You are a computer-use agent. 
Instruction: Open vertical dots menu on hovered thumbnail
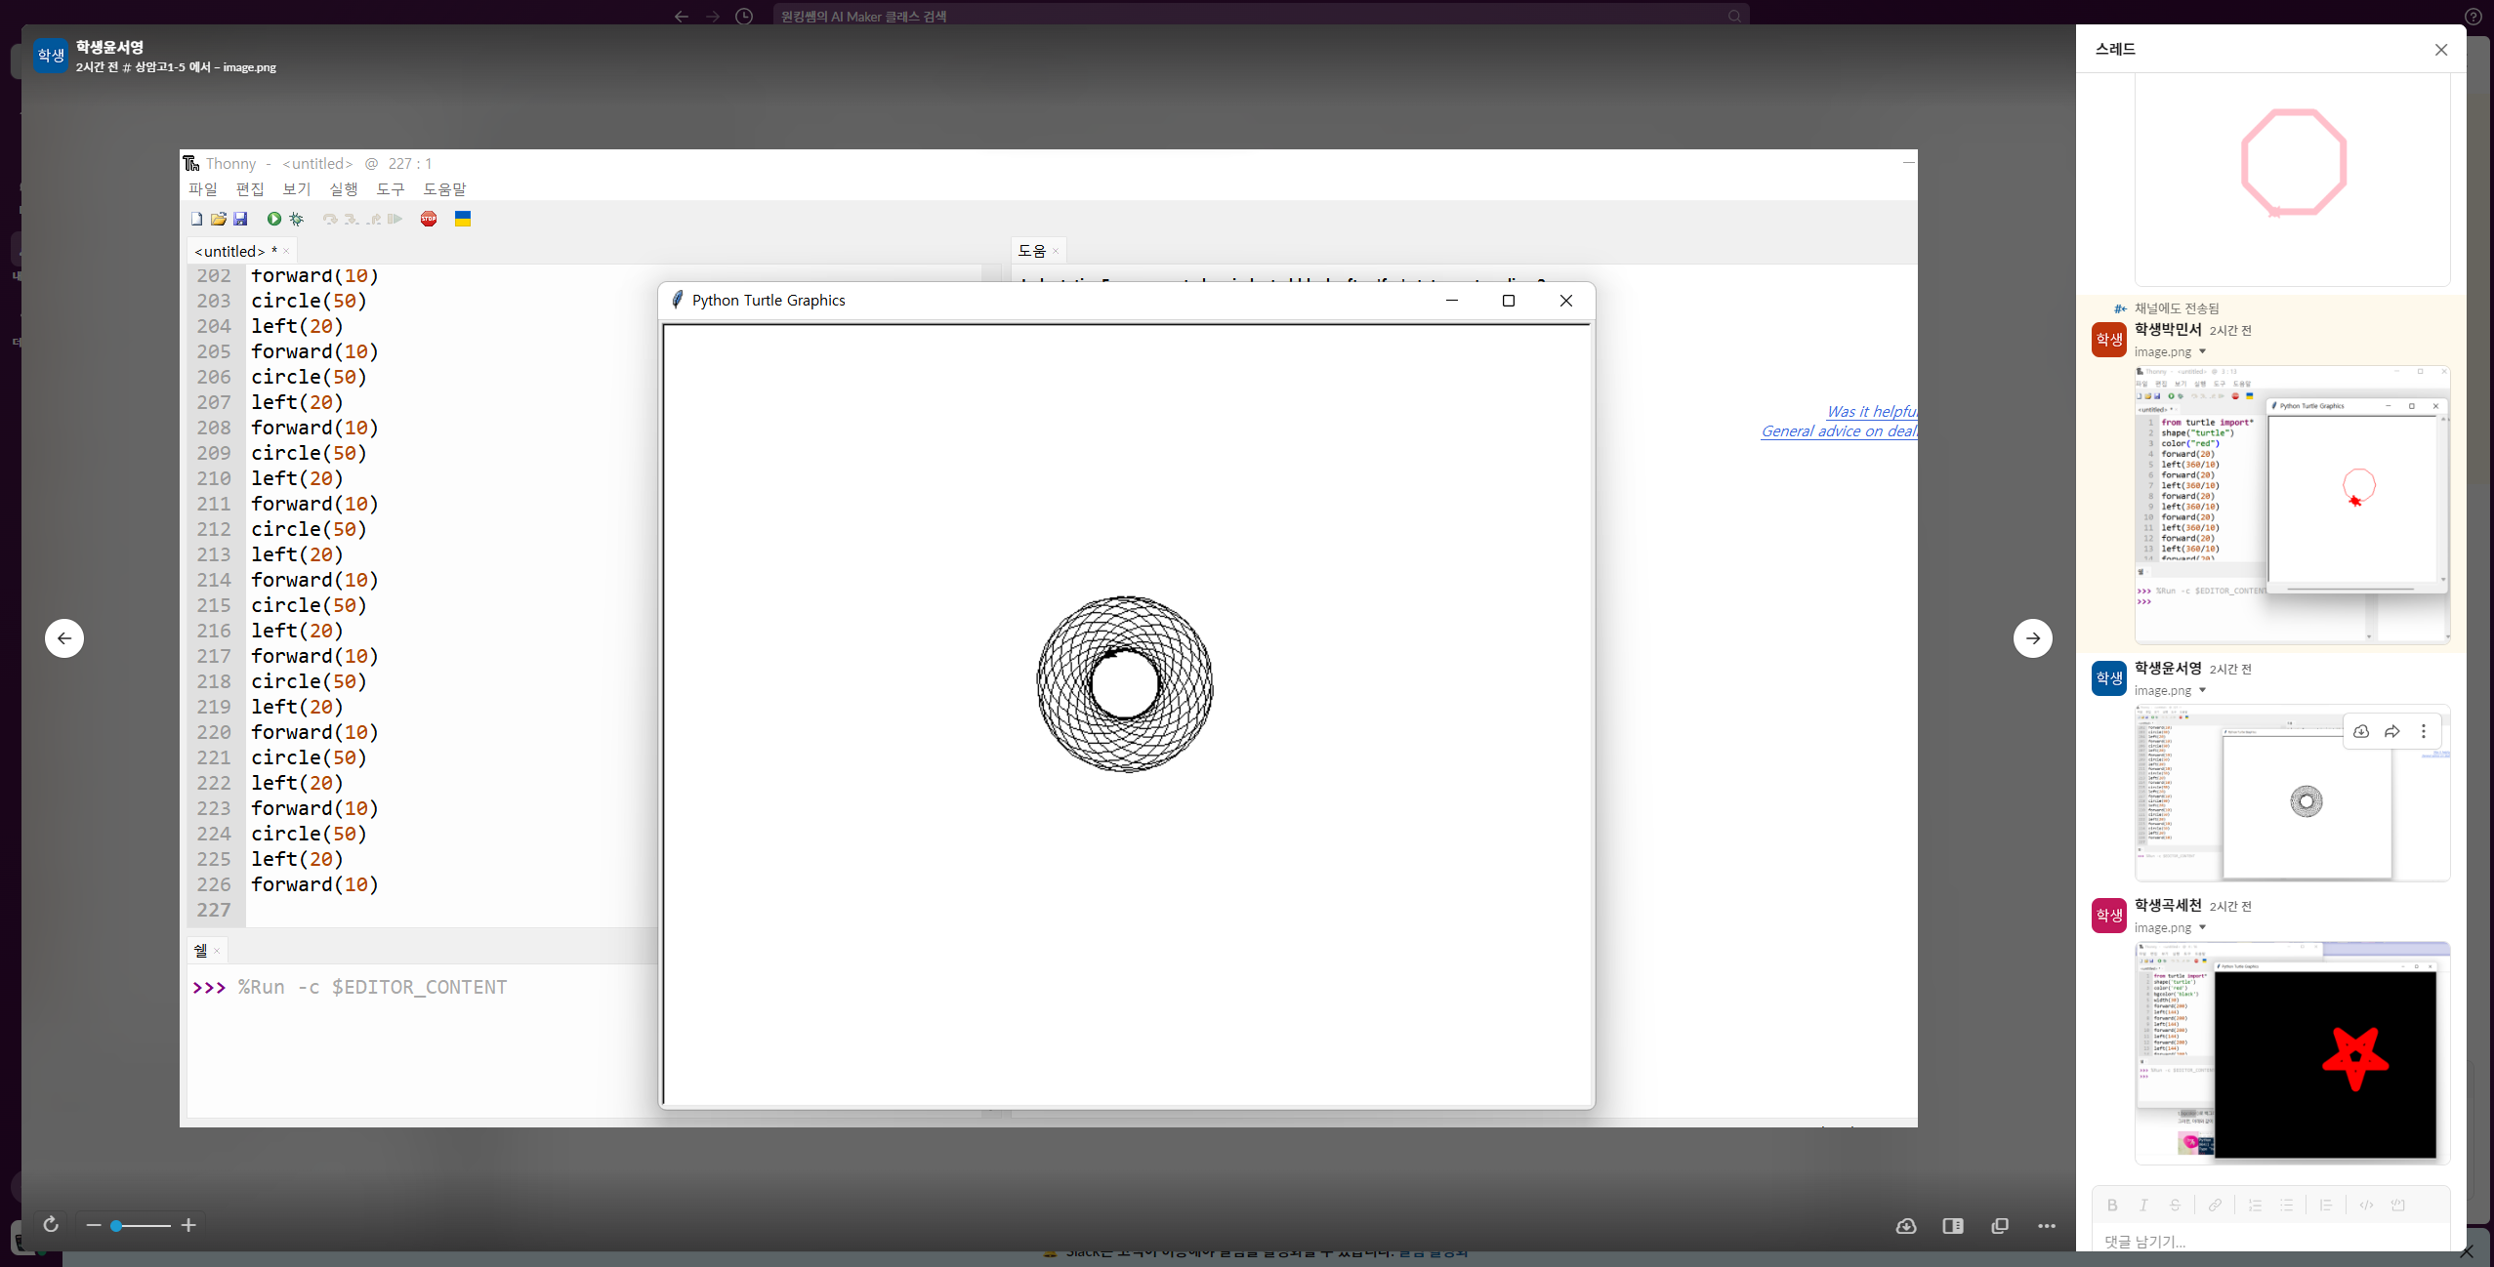point(2423,731)
